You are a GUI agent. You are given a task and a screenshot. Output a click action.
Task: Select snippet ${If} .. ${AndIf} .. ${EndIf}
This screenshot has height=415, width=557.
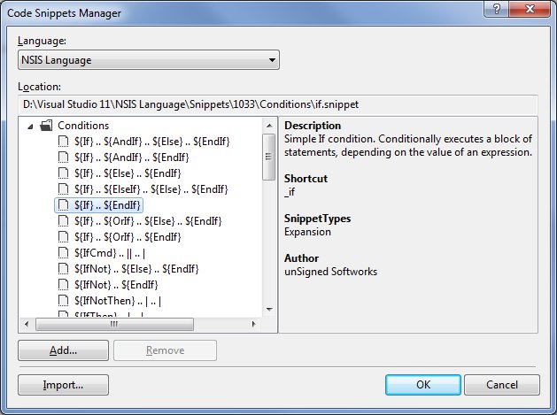pos(132,158)
